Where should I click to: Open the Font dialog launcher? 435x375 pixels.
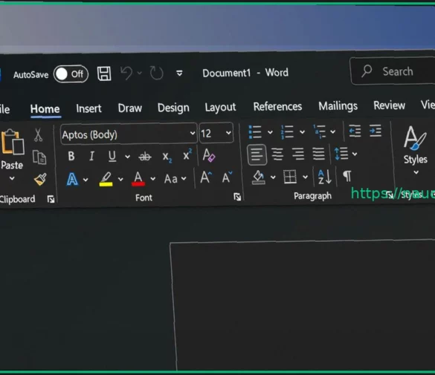(237, 197)
